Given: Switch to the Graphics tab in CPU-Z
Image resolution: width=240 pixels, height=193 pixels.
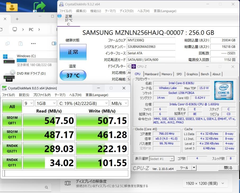Looking at the screenshot, I should (192, 74).
